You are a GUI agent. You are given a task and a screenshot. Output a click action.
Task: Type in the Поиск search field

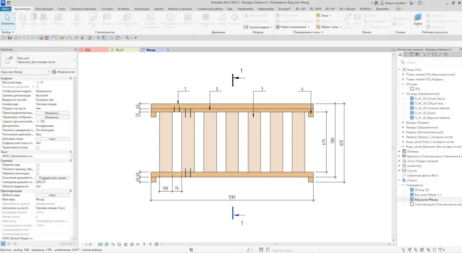tap(430, 62)
